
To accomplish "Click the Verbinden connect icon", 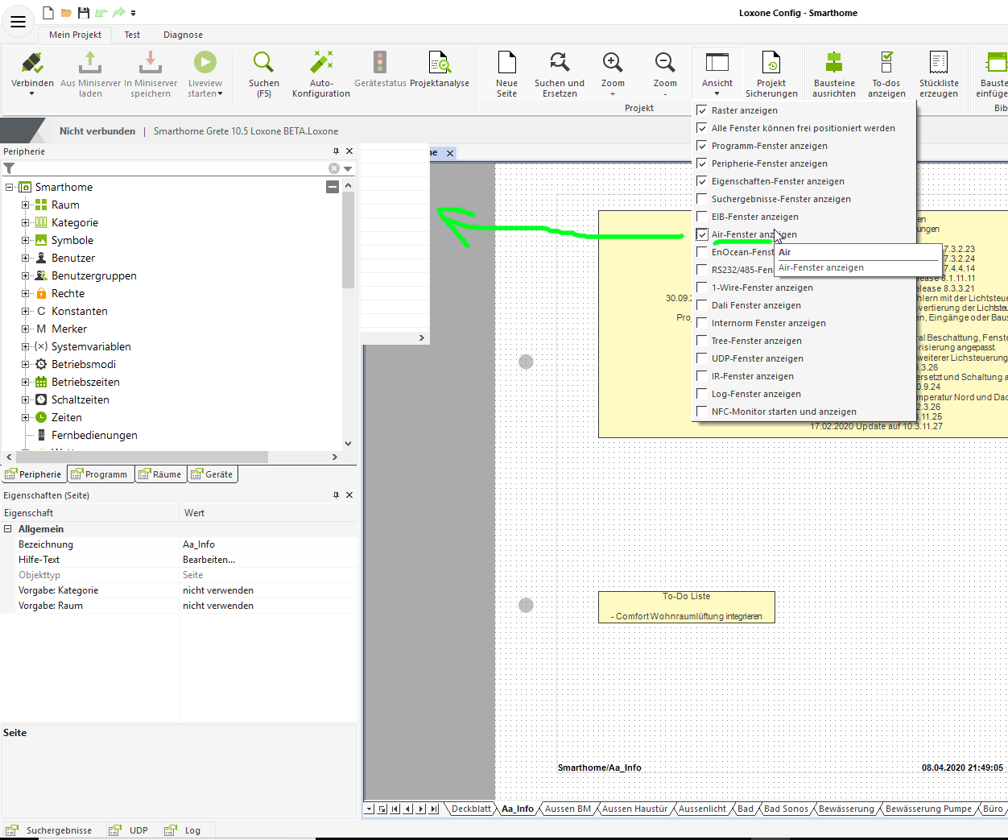I will 32,64.
